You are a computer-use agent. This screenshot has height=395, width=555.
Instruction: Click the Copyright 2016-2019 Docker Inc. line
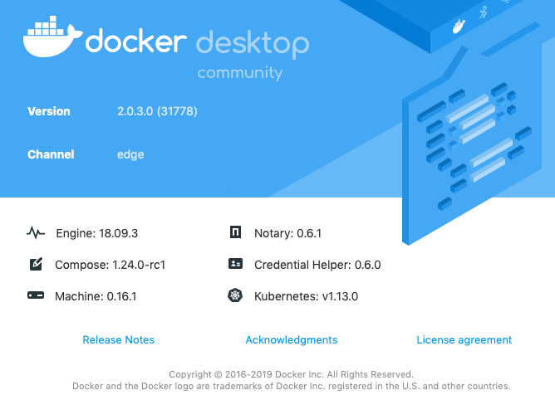291,374
